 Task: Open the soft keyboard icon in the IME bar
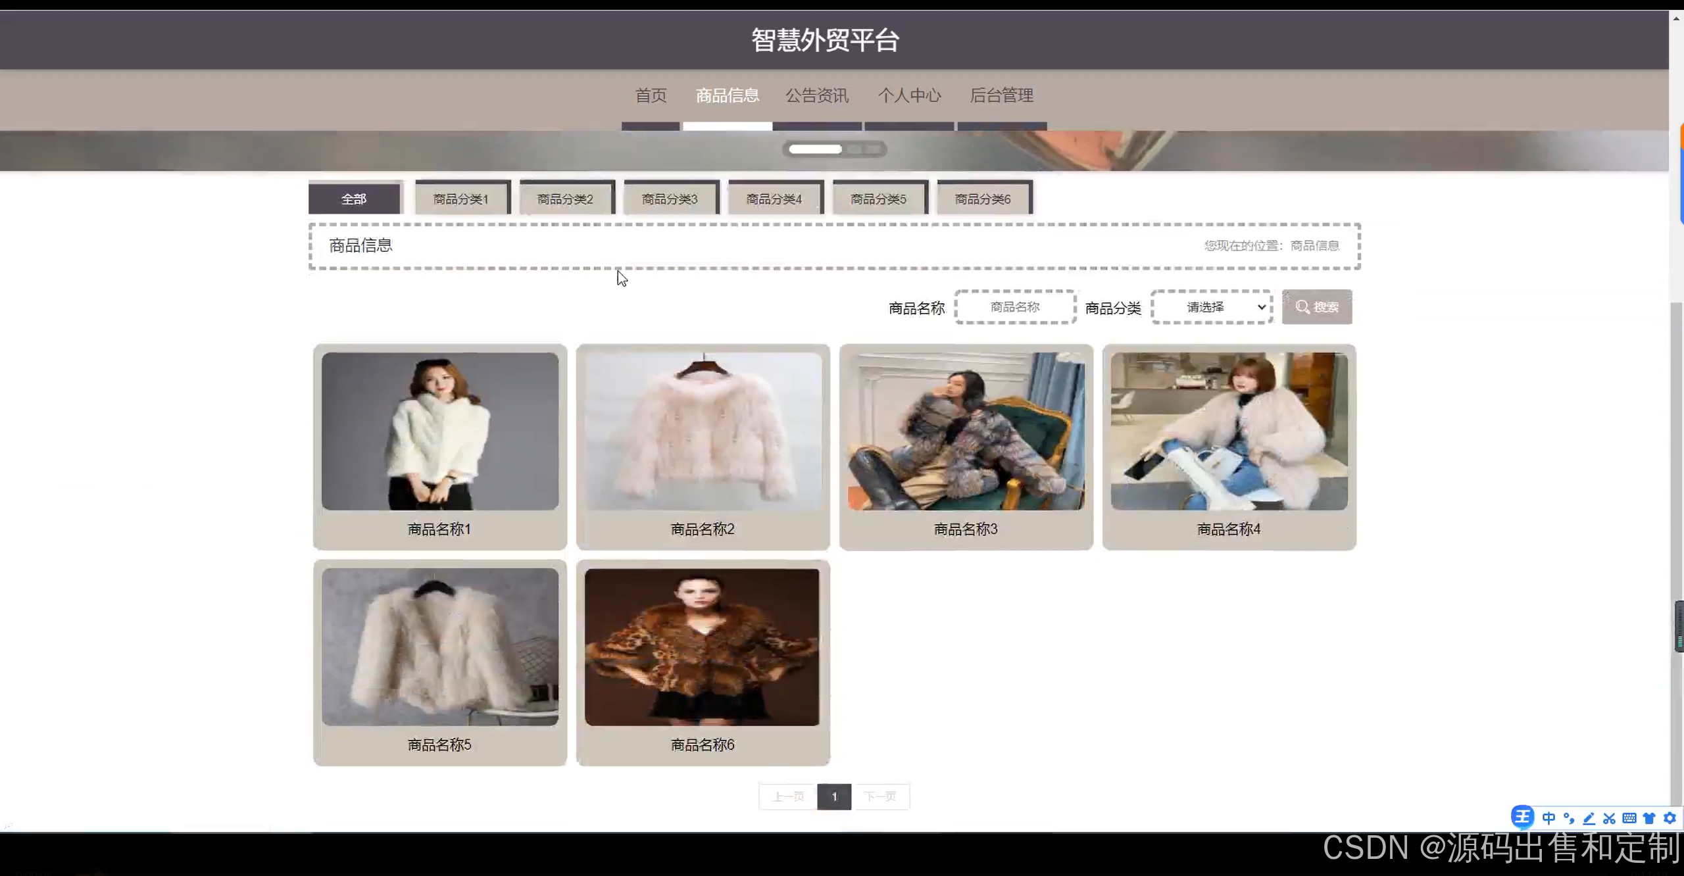point(1629,818)
